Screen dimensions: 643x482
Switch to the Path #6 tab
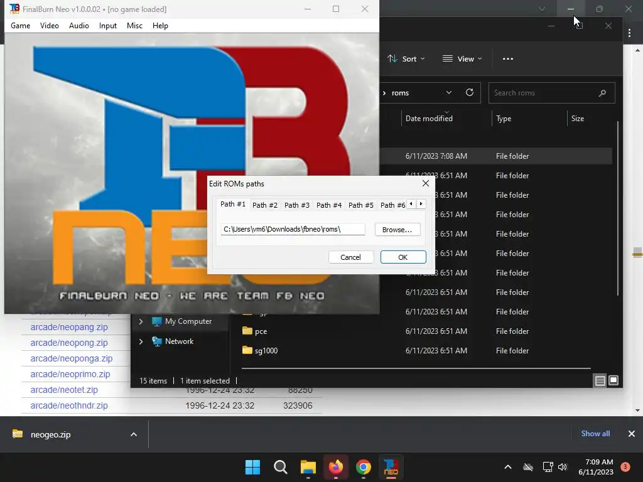pyautogui.click(x=392, y=205)
